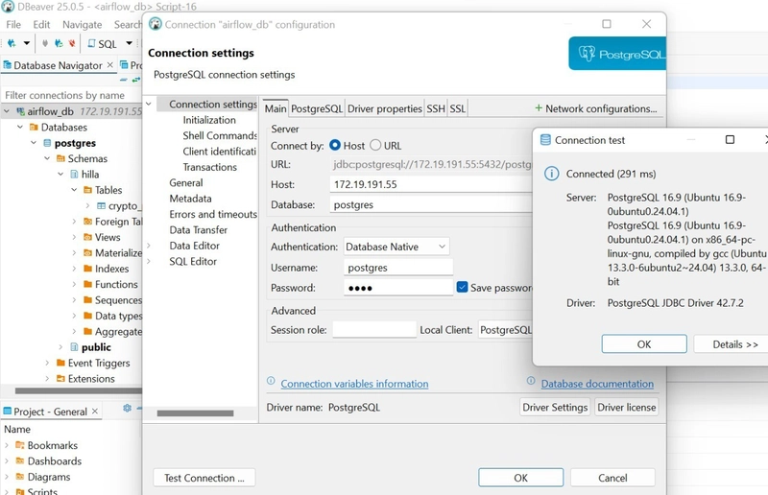Click the settings tree horizontal scrollbar

[195, 413]
